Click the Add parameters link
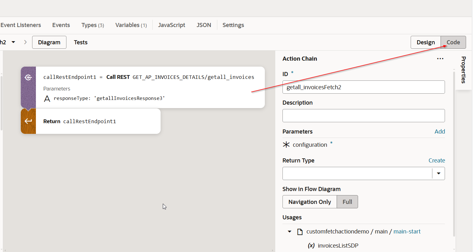The width and height of the screenshot is (473, 252). coord(440,132)
